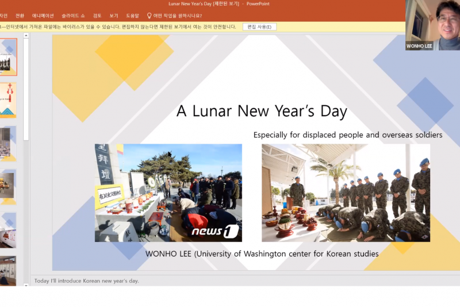Click the lightbulb Tell Me icon
460x307 pixels.
[x=149, y=16]
